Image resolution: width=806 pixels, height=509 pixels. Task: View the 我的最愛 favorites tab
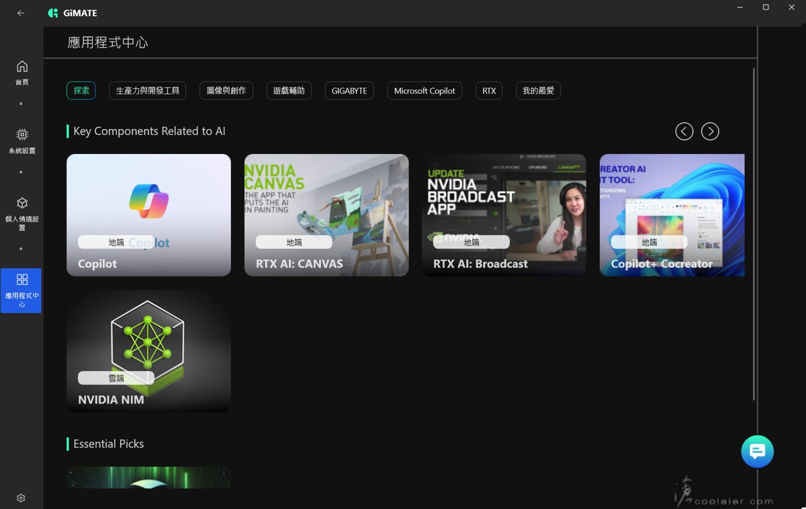538,91
